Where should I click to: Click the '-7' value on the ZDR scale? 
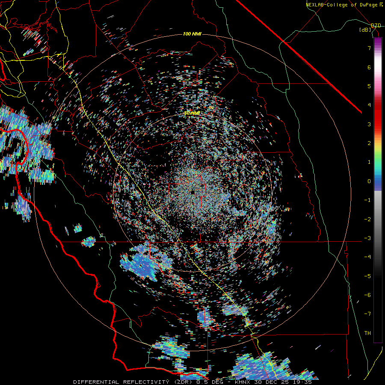tap(367, 314)
